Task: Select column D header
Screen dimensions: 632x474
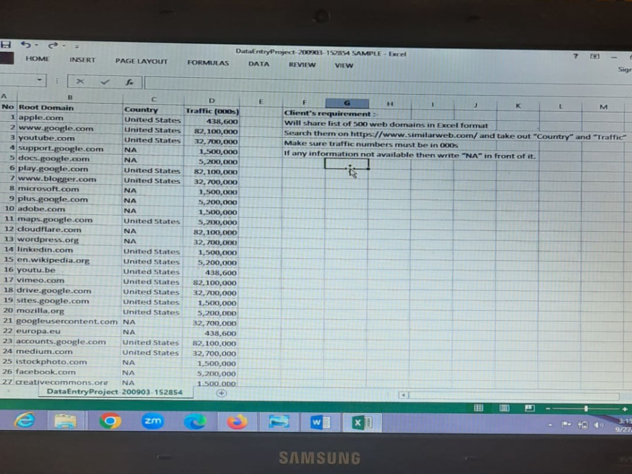Action: pos(212,100)
